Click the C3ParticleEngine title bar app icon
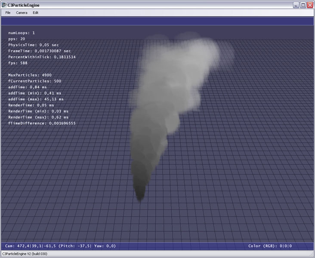315x258 pixels. 4,5
